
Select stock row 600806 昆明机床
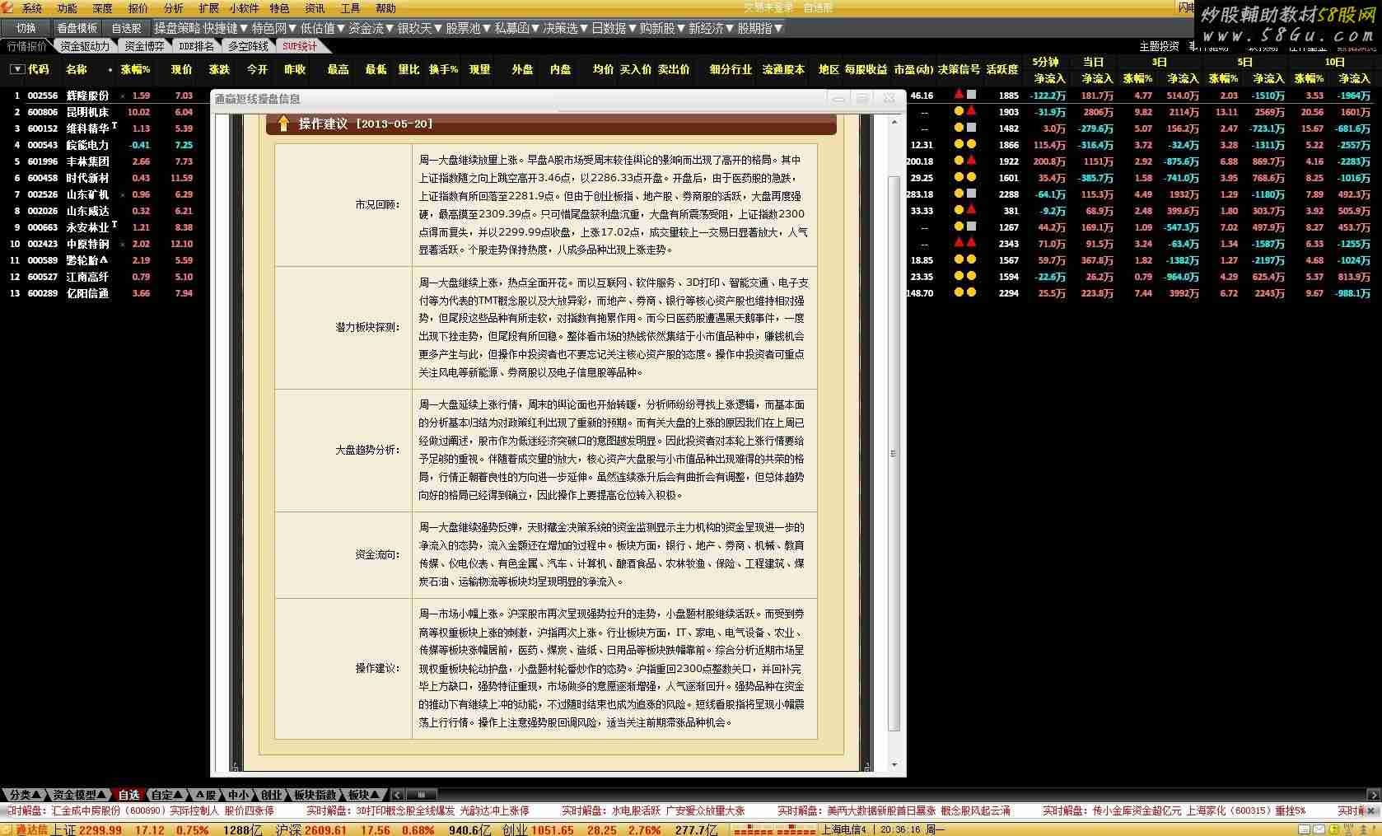pyautogui.click(x=105, y=111)
